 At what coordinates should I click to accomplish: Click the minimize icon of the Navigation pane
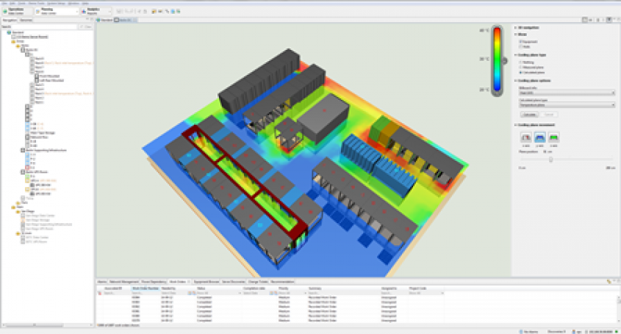[x=87, y=19]
